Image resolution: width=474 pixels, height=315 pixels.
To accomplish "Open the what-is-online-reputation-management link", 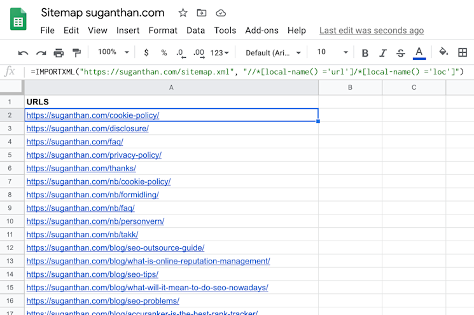I will [148, 261].
